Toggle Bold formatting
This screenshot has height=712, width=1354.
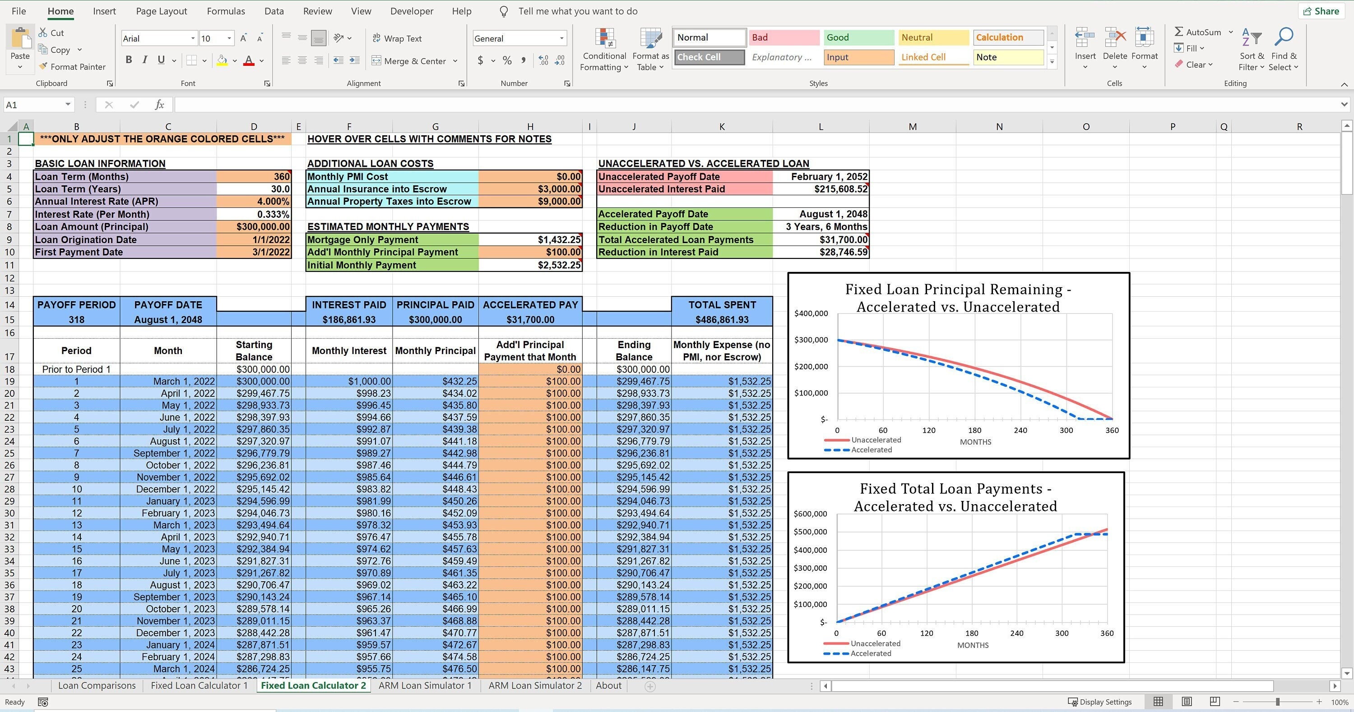point(128,60)
